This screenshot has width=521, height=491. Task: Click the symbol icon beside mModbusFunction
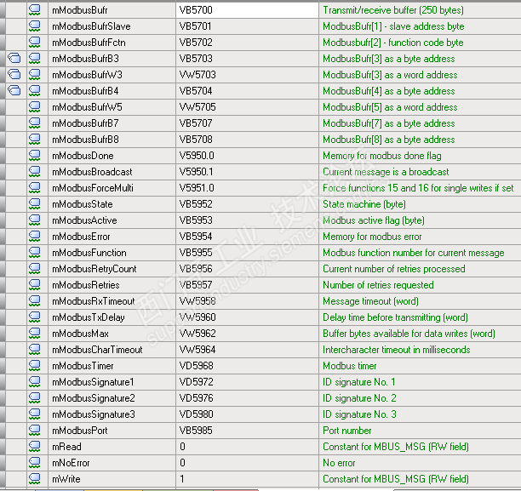tap(35, 253)
